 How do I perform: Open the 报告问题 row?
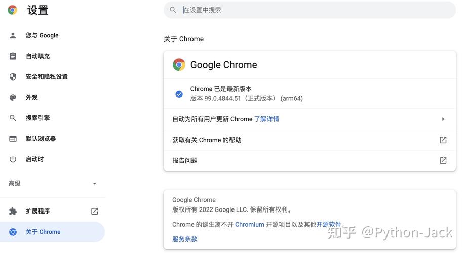310,160
